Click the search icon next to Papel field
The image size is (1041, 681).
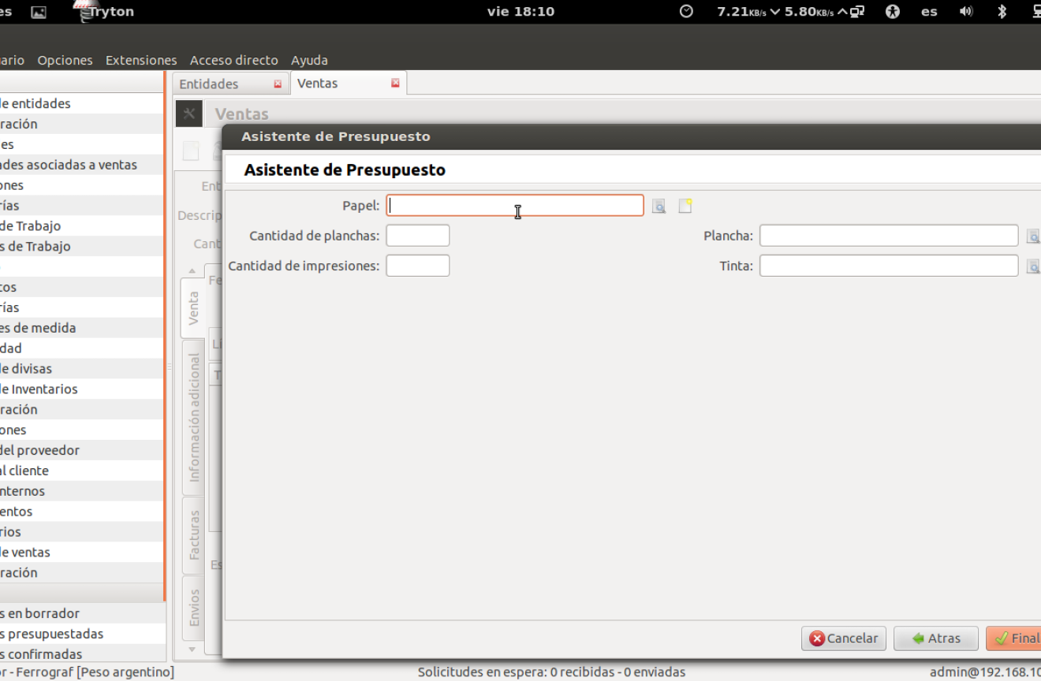[659, 207]
